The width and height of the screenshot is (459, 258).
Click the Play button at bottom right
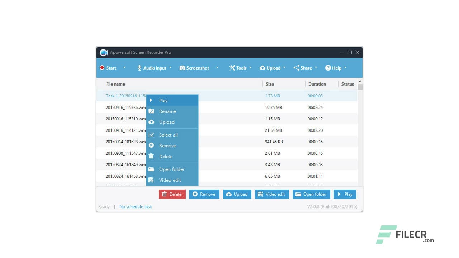pyautogui.click(x=345, y=194)
